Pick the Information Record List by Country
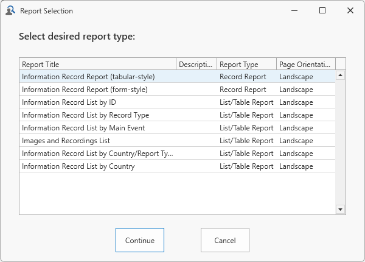The width and height of the screenshot is (365, 262). pos(78,166)
